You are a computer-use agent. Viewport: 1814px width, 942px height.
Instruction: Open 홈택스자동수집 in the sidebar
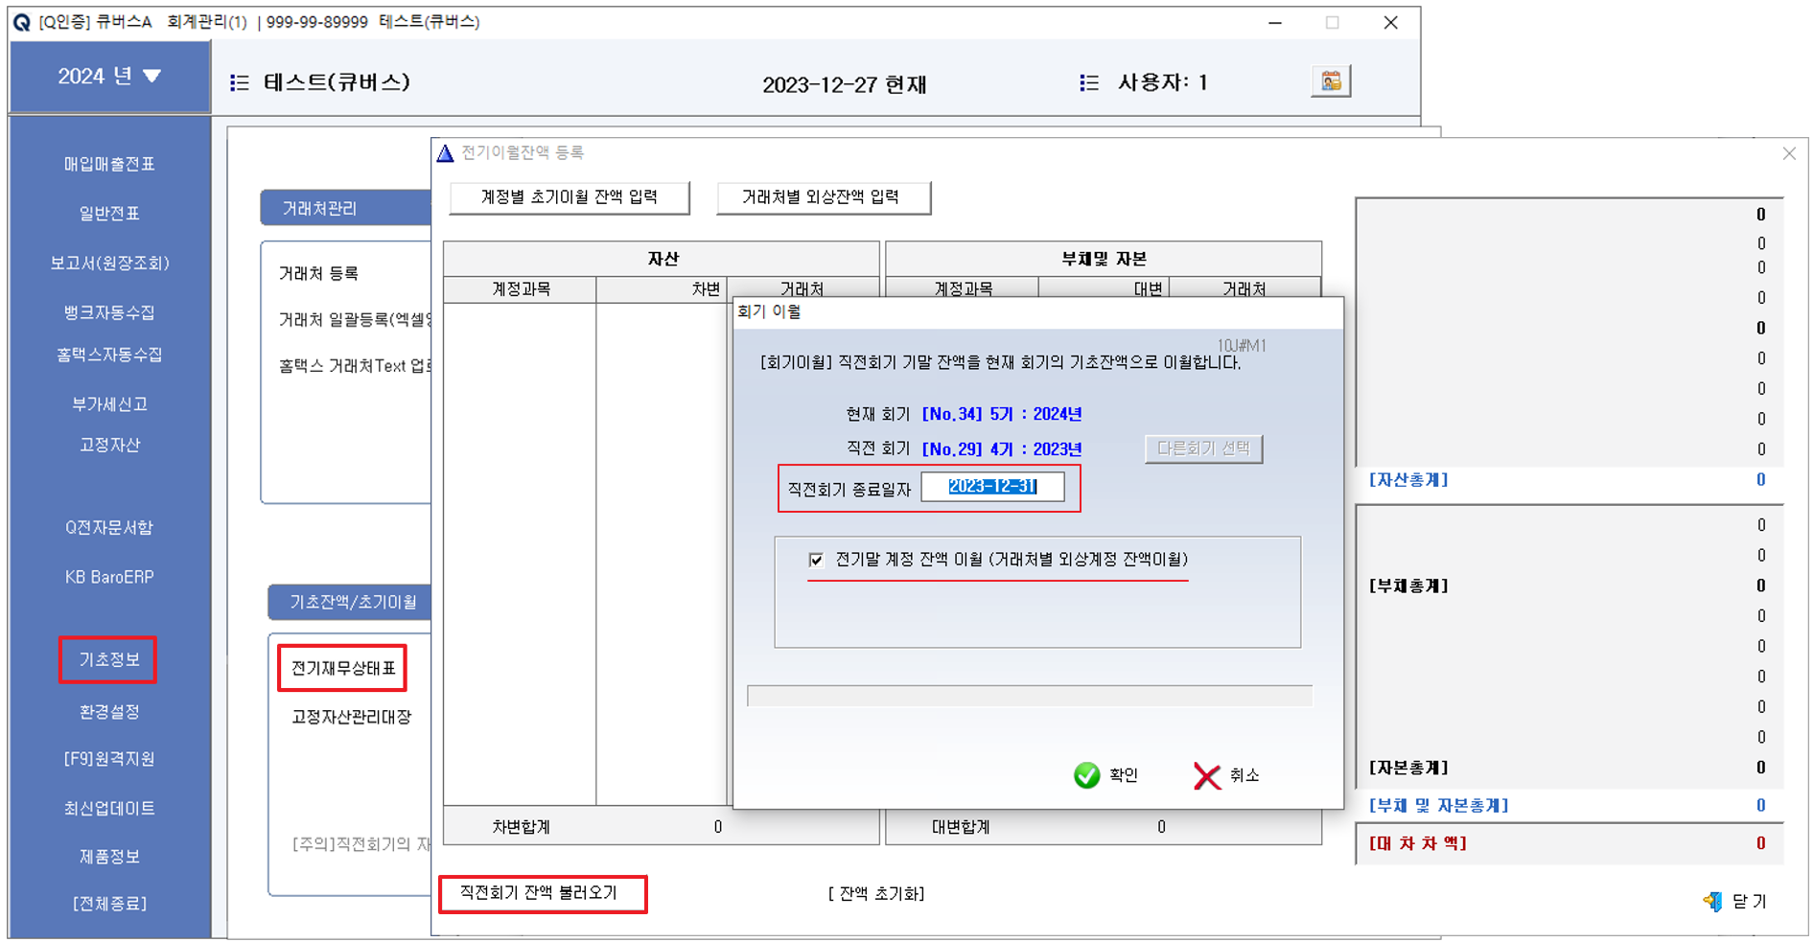109,355
